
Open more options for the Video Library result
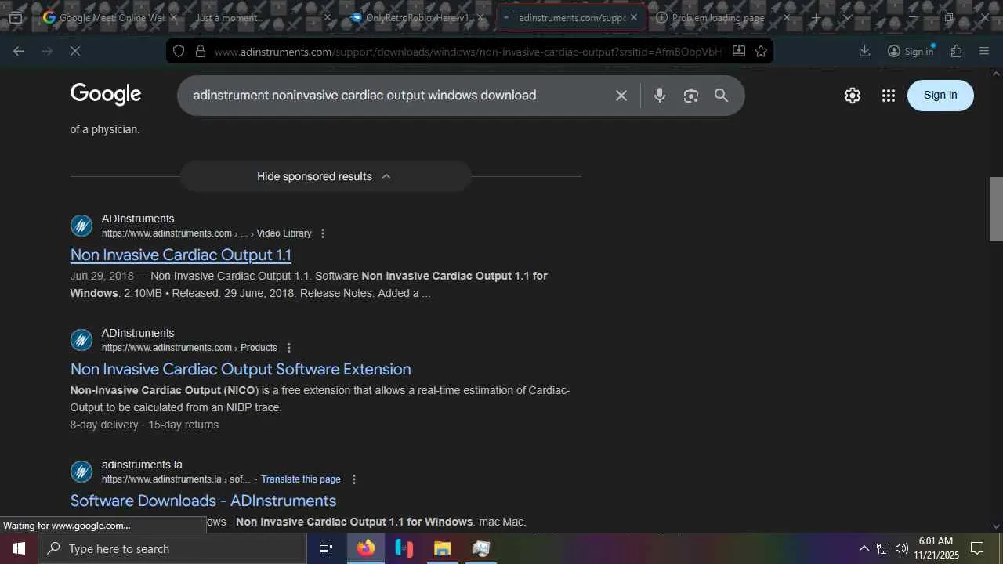click(x=323, y=233)
